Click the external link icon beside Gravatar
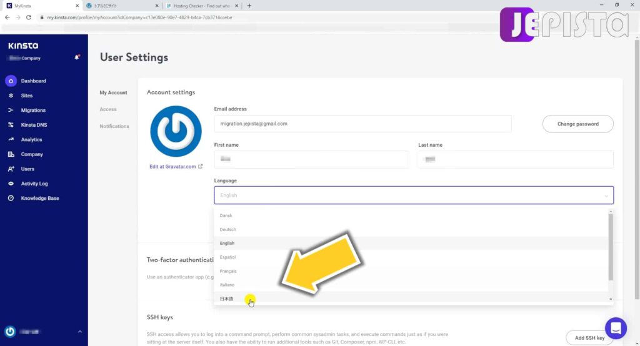Image resolution: width=640 pixels, height=346 pixels. click(x=201, y=166)
